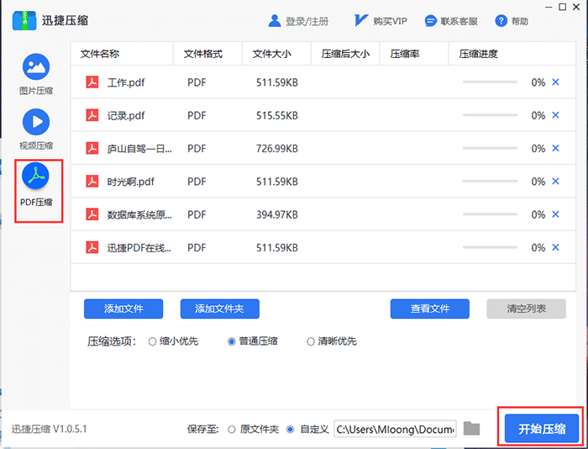
Task: Click PDF icon of 迅捷PDF在线 file
Action: (92, 247)
